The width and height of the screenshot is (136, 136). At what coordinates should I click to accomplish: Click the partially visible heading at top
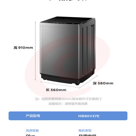(x=68, y=0)
